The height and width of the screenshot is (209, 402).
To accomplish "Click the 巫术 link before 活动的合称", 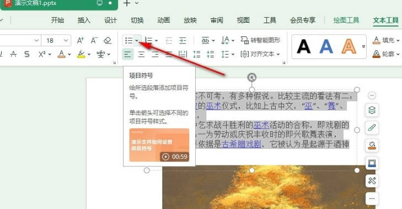I will click(x=261, y=125).
